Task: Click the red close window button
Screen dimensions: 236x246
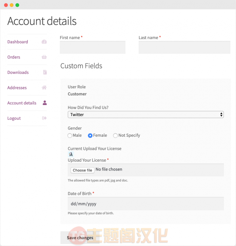Action: 6,5
